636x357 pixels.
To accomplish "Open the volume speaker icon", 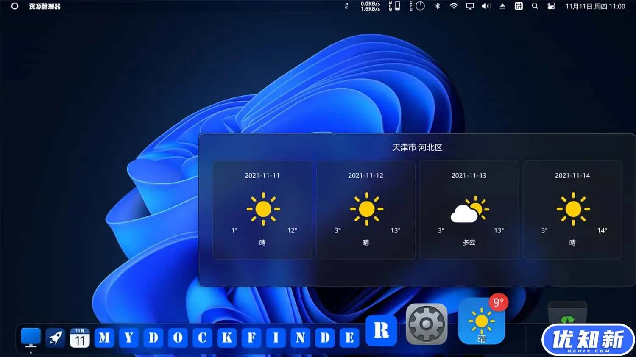I will pos(486,6).
